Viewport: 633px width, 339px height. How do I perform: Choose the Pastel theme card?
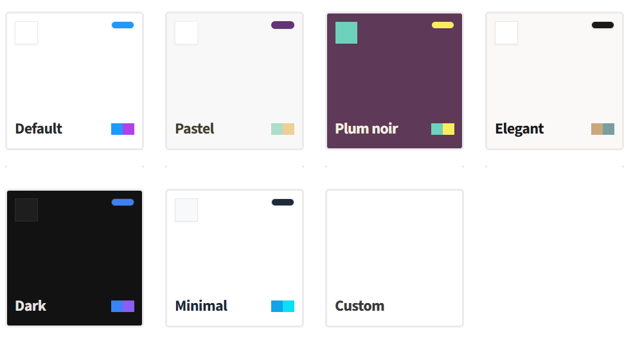234,81
